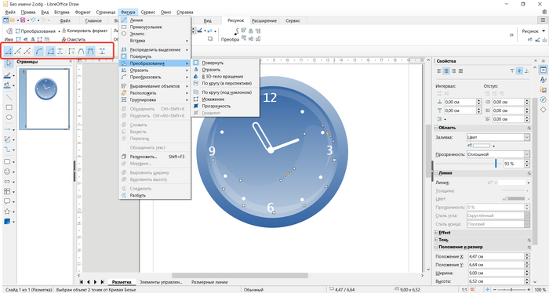Click the Callouts shape tool
Screen dimensions: 549x293
pos(7,201)
